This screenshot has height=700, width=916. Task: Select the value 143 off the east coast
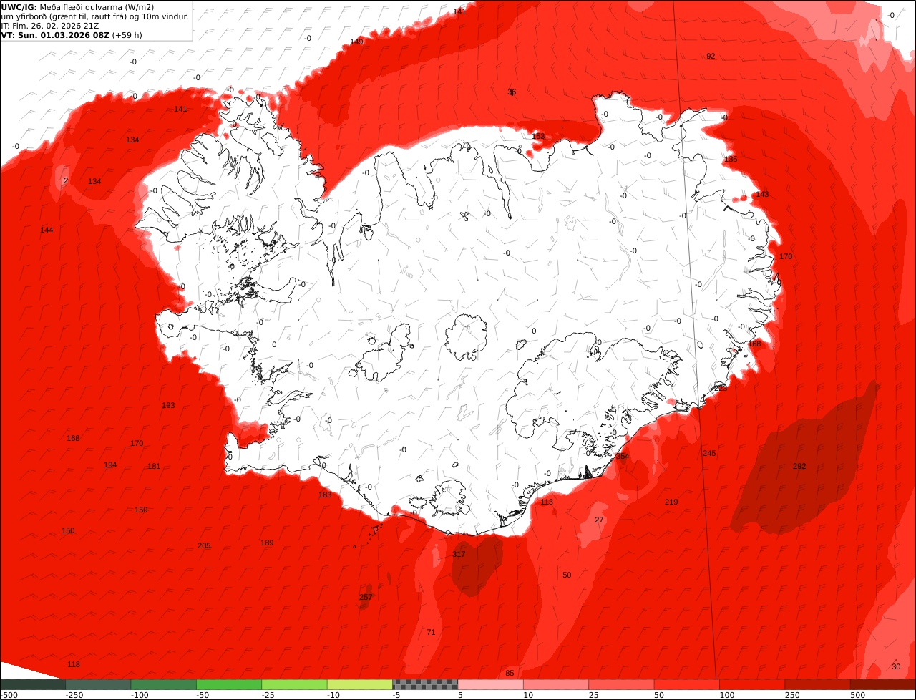tap(762, 194)
